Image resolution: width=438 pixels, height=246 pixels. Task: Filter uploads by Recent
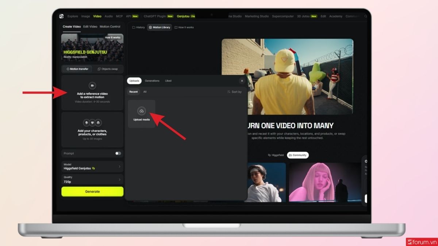click(x=134, y=92)
